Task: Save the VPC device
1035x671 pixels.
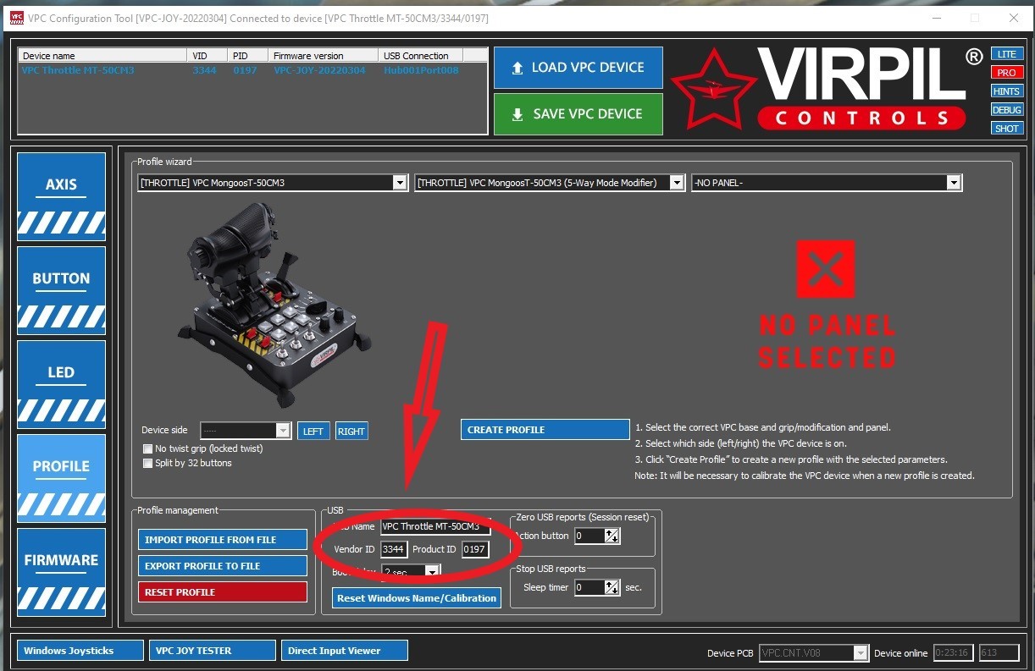Action: [x=578, y=114]
